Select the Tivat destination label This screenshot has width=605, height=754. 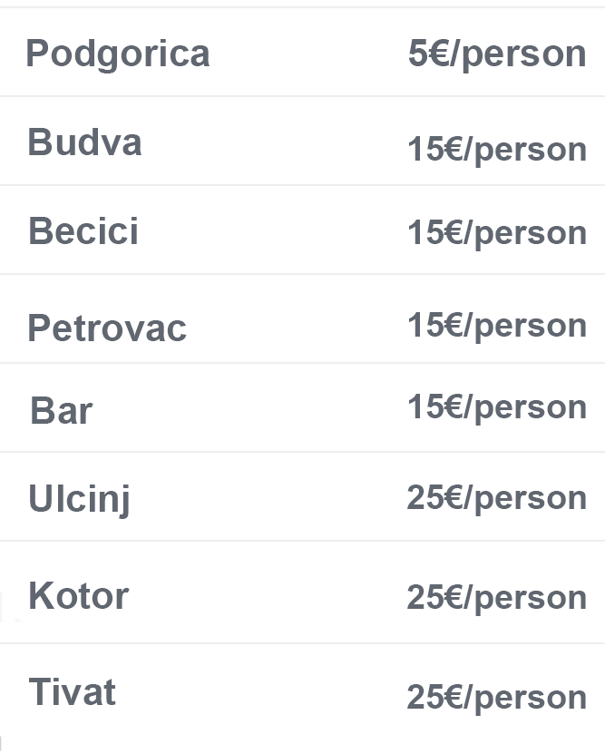72,692
